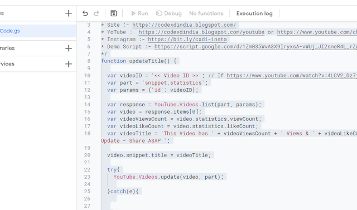Click 'var video = response.items[0];' line
The width and height of the screenshot is (357, 210).
pyautogui.click(x=155, y=111)
